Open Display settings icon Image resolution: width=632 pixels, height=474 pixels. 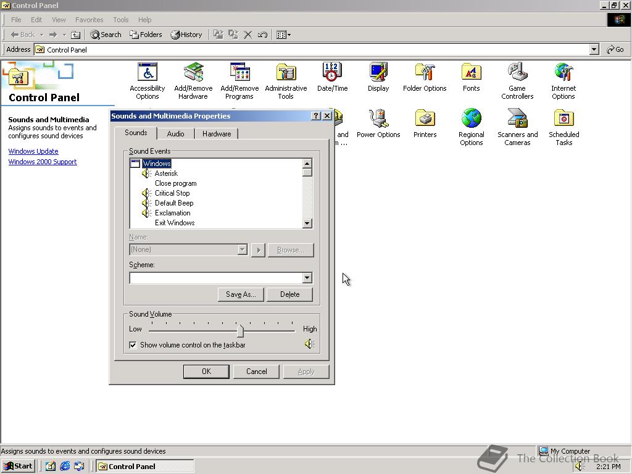coord(378,77)
